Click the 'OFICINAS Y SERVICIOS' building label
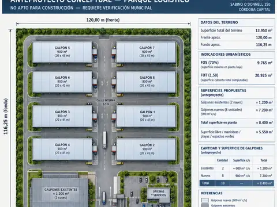 coord(159,193)
